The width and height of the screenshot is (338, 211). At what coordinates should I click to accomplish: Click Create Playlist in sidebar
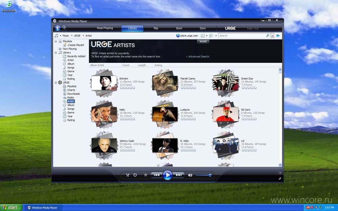76,45
